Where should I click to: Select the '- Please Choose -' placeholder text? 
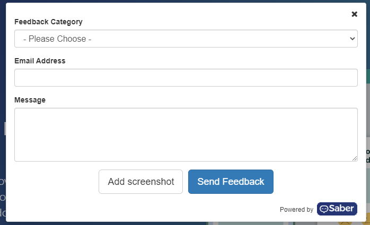[57, 39]
